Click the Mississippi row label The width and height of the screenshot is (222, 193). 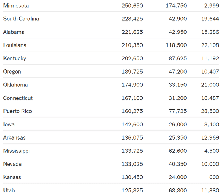17,151
